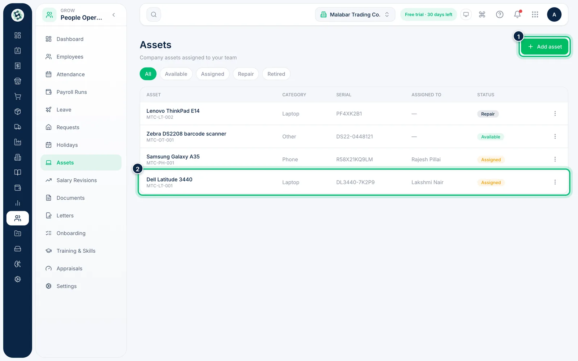Open Payroll Runs in sidebar
Screen dimensions: 578x361
coord(81,92)
